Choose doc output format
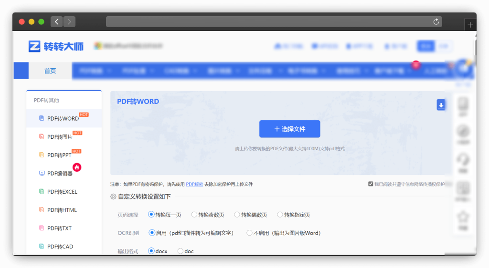 point(180,251)
